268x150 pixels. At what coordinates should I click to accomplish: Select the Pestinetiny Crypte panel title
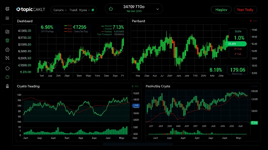[158, 86]
